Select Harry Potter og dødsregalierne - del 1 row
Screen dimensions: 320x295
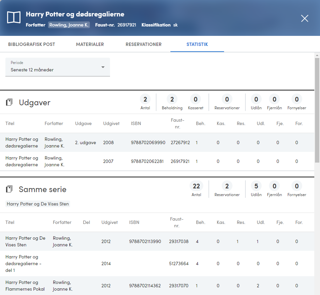click(x=157, y=263)
